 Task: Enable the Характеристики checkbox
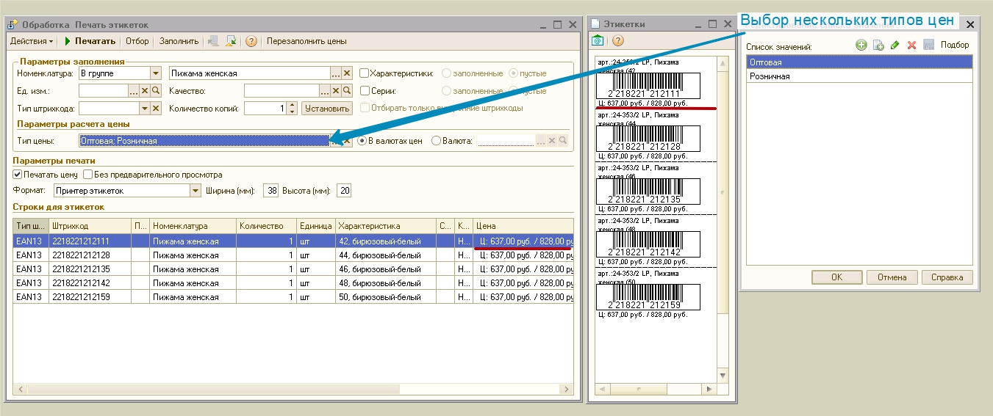(364, 73)
